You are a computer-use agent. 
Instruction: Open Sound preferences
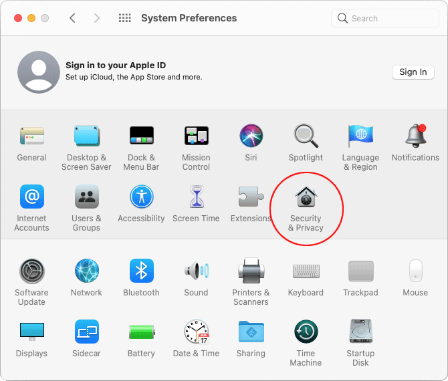pos(197,271)
